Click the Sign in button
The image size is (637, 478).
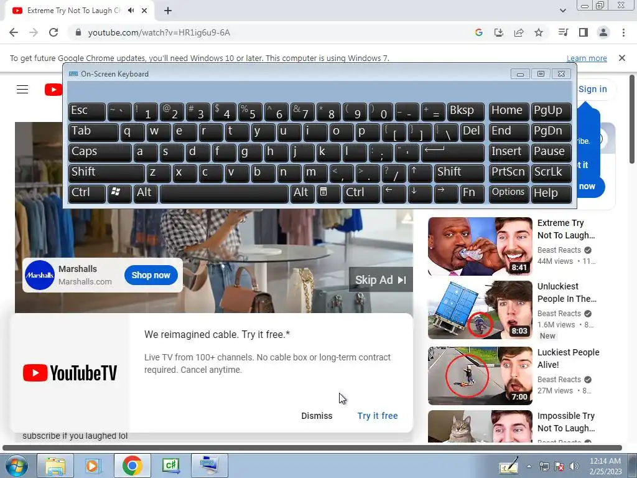tap(592, 89)
